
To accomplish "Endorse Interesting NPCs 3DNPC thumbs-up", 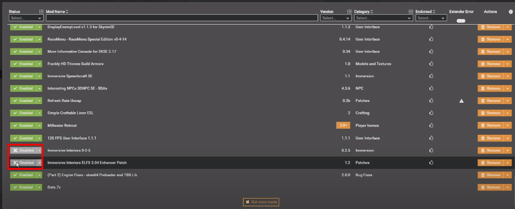I will [x=431, y=88].
